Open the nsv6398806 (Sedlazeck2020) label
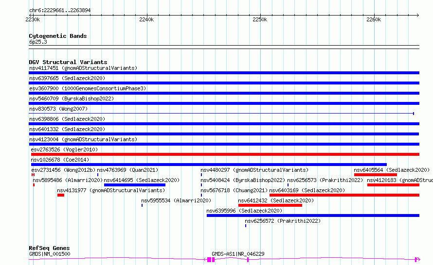 pyautogui.click(x=67, y=119)
